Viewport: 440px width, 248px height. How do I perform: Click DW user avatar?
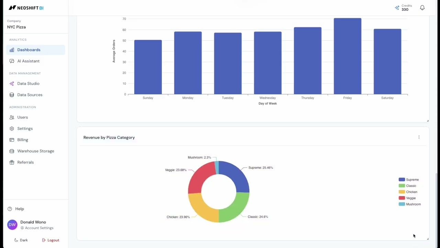click(12, 225)
